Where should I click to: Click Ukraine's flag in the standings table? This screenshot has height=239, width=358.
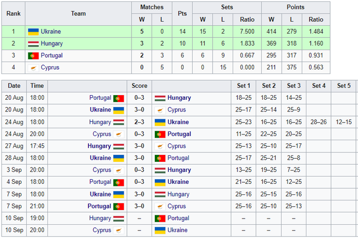point(33,32)
